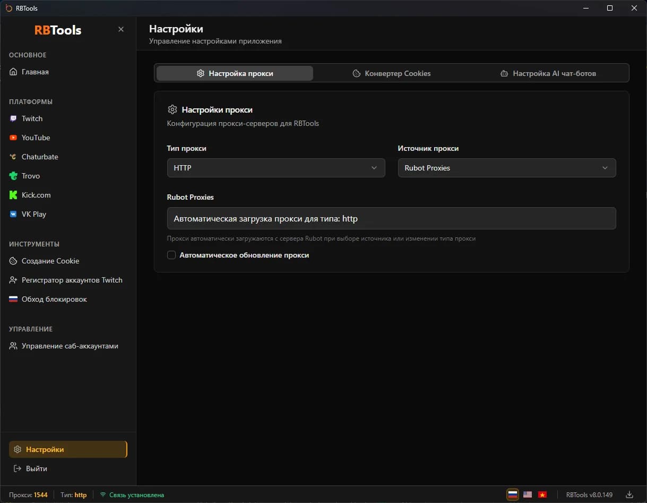Click the VK Play logo icon
This screenshot has height=503, width=647.
tap(13, 214)
